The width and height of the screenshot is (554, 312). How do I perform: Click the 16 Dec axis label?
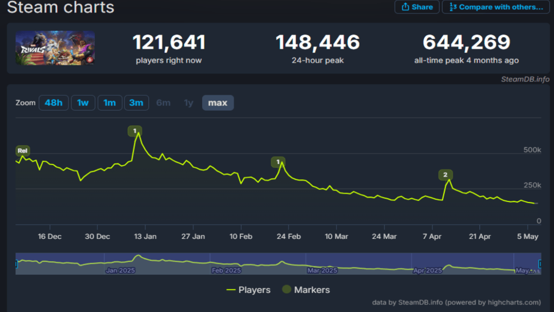(50, 236)
